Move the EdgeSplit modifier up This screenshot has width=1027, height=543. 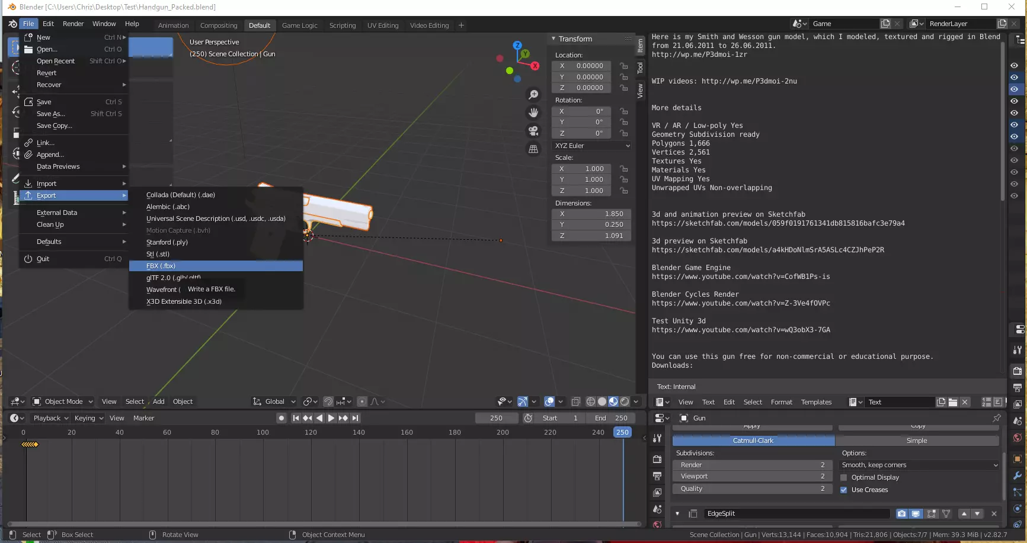point(964,513)
